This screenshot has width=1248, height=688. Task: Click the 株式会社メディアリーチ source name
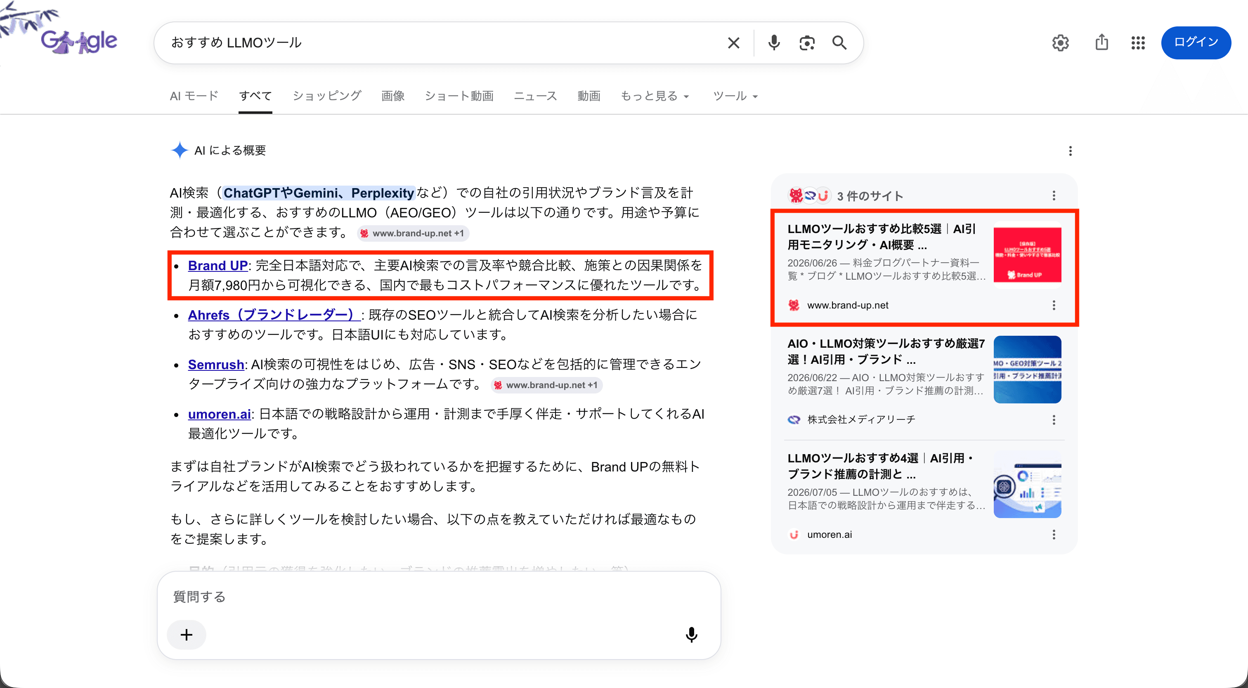861,420
